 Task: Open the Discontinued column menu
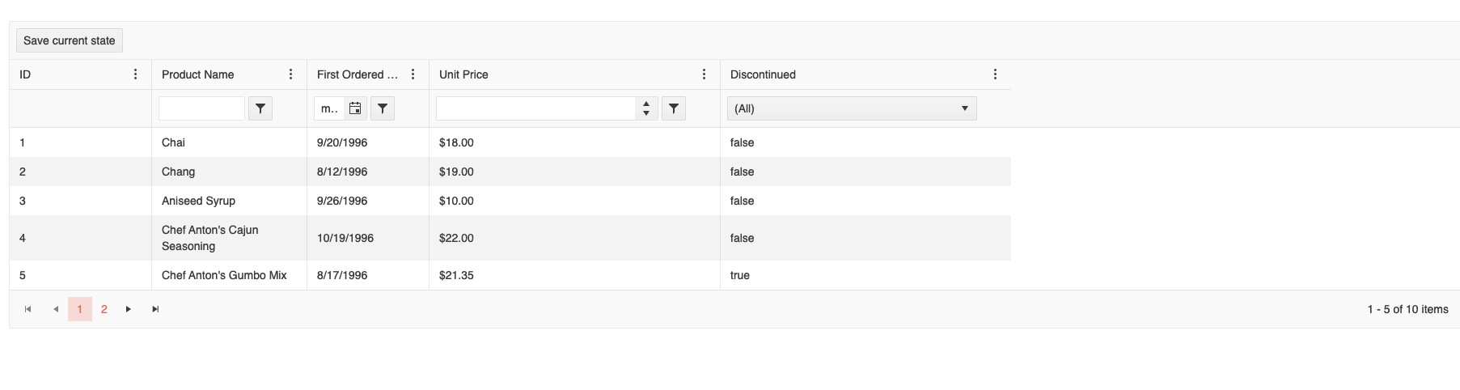[995, 74]
